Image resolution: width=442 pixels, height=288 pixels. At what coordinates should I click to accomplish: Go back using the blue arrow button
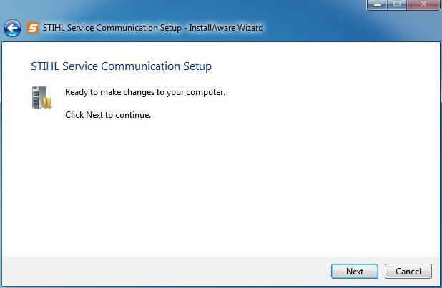click(x=12, y=28)
